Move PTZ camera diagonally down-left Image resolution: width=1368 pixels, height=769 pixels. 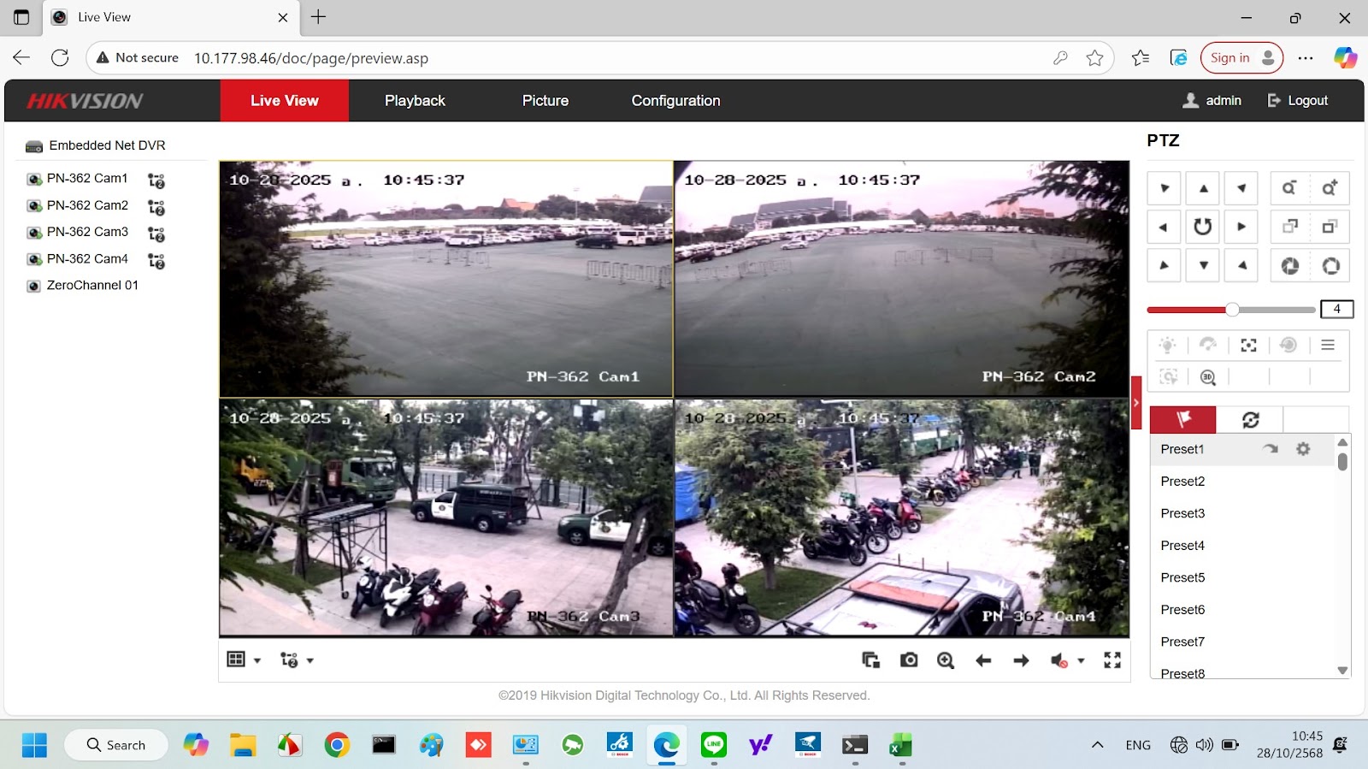tap(1164, 265)
